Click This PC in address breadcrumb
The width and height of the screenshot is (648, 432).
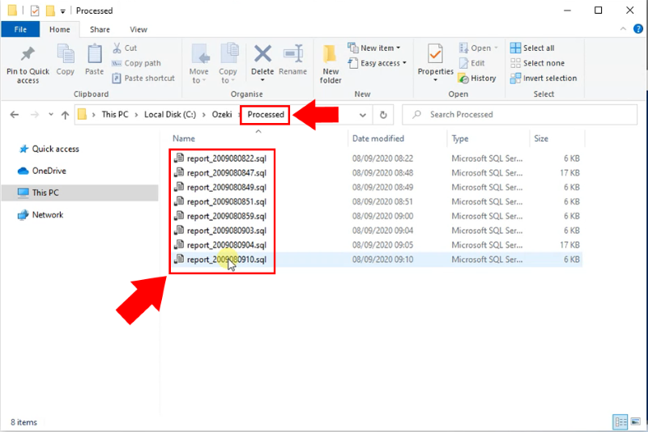tap(115, 114)
